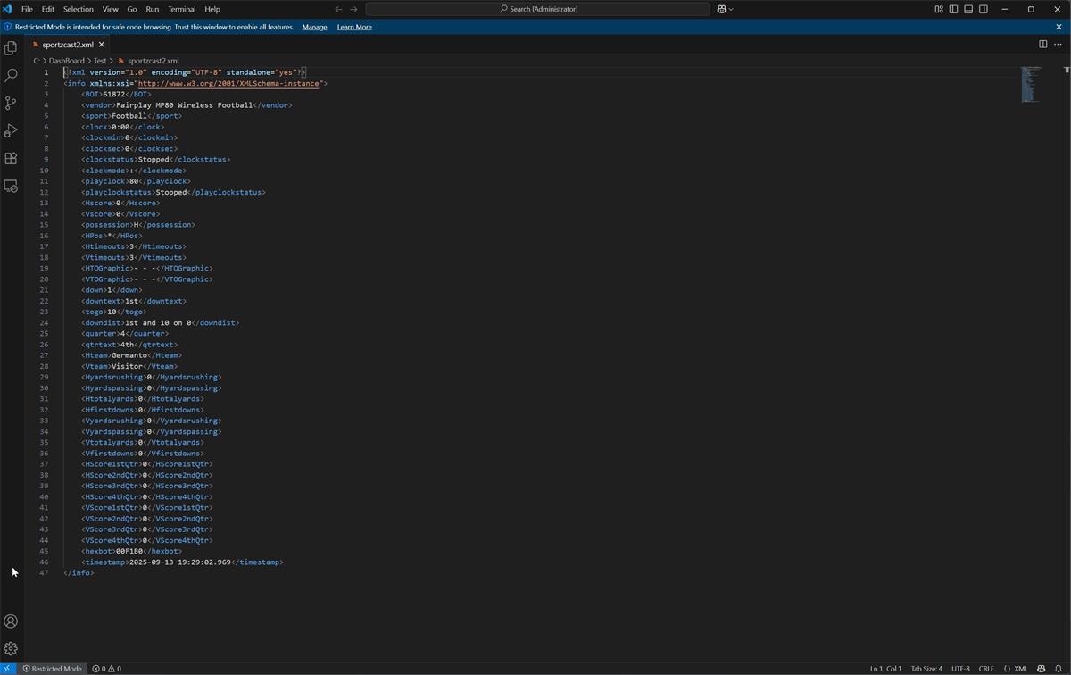Click the "Visitor" Vteam value
Screen dimensions: 1071x675
pyautogui.click(x=127, y=366)
